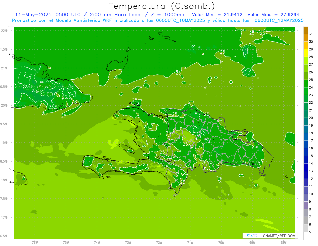Click the '18N' latitude axis label
This screenshot has height=246, width=318.
pos(4,180)
